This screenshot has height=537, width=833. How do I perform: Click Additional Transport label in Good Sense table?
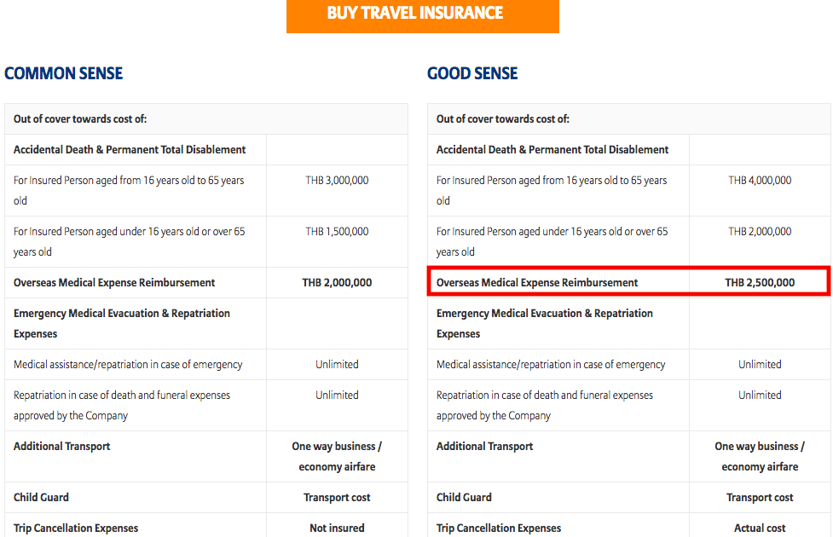(484, 446)
